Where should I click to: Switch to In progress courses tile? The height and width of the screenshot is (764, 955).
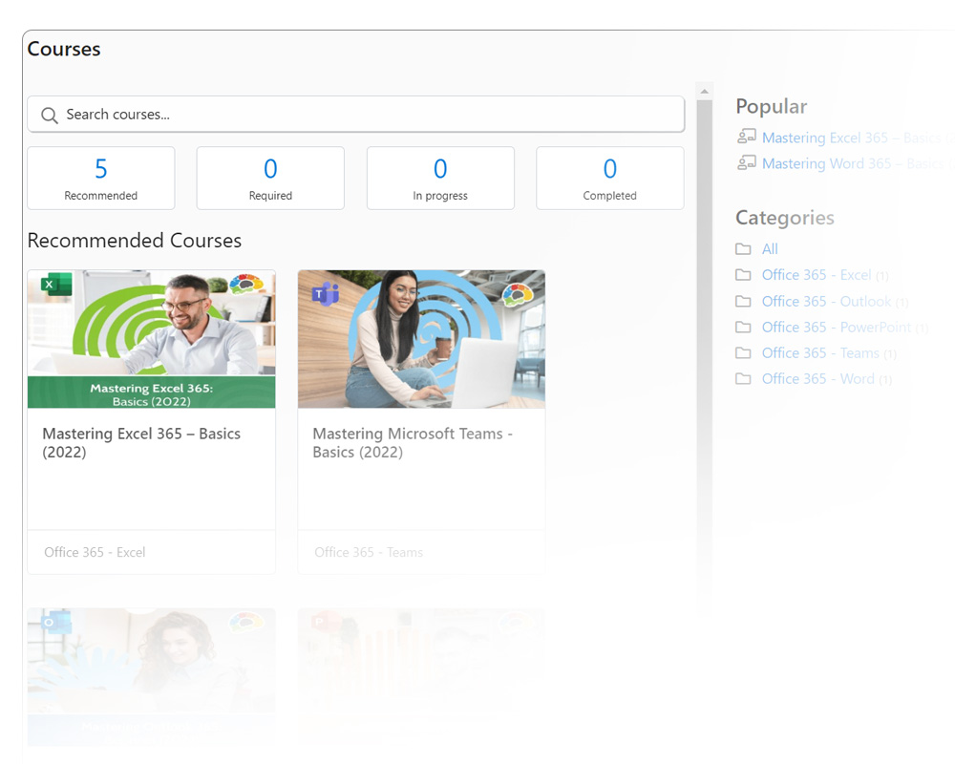440,178
